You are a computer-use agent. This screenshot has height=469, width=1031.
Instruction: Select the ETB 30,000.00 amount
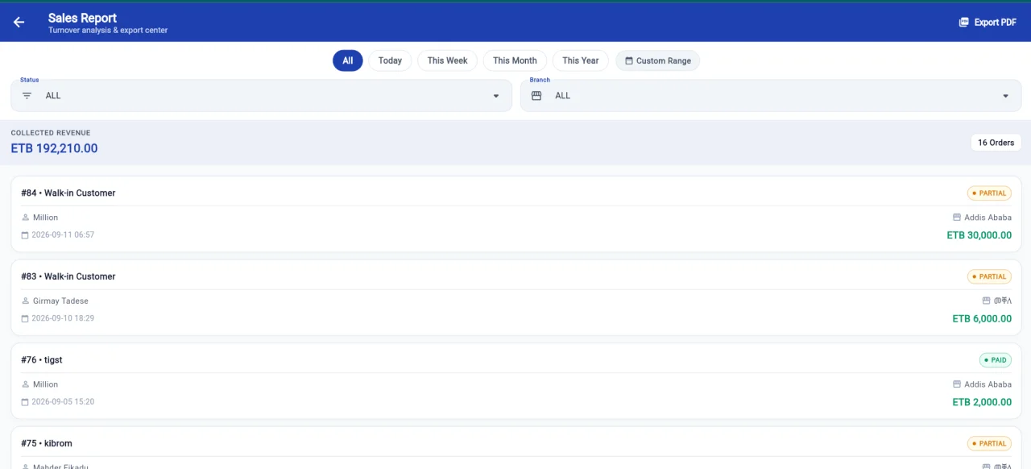979,235
